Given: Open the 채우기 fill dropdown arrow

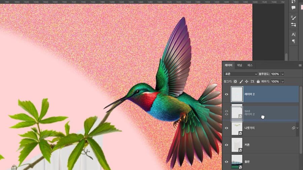Looking at the screenshot, I should [x=282, y=82].
